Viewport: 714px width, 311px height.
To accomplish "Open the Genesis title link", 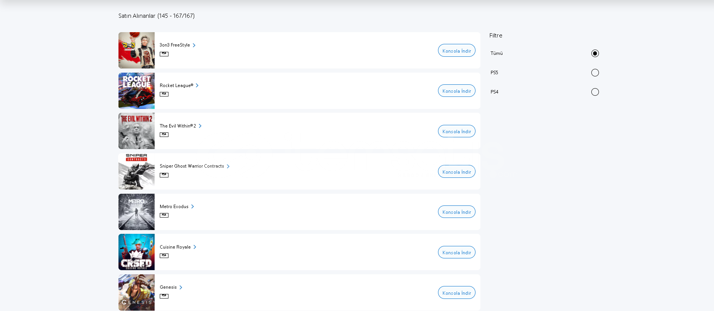I will pyautogui.click(x=168, y=287).
